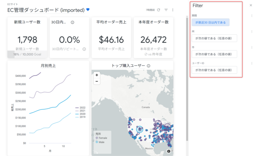The image size is (255, 156).
Task: Open options menu for 期間 filter
Action: [251, 16]
